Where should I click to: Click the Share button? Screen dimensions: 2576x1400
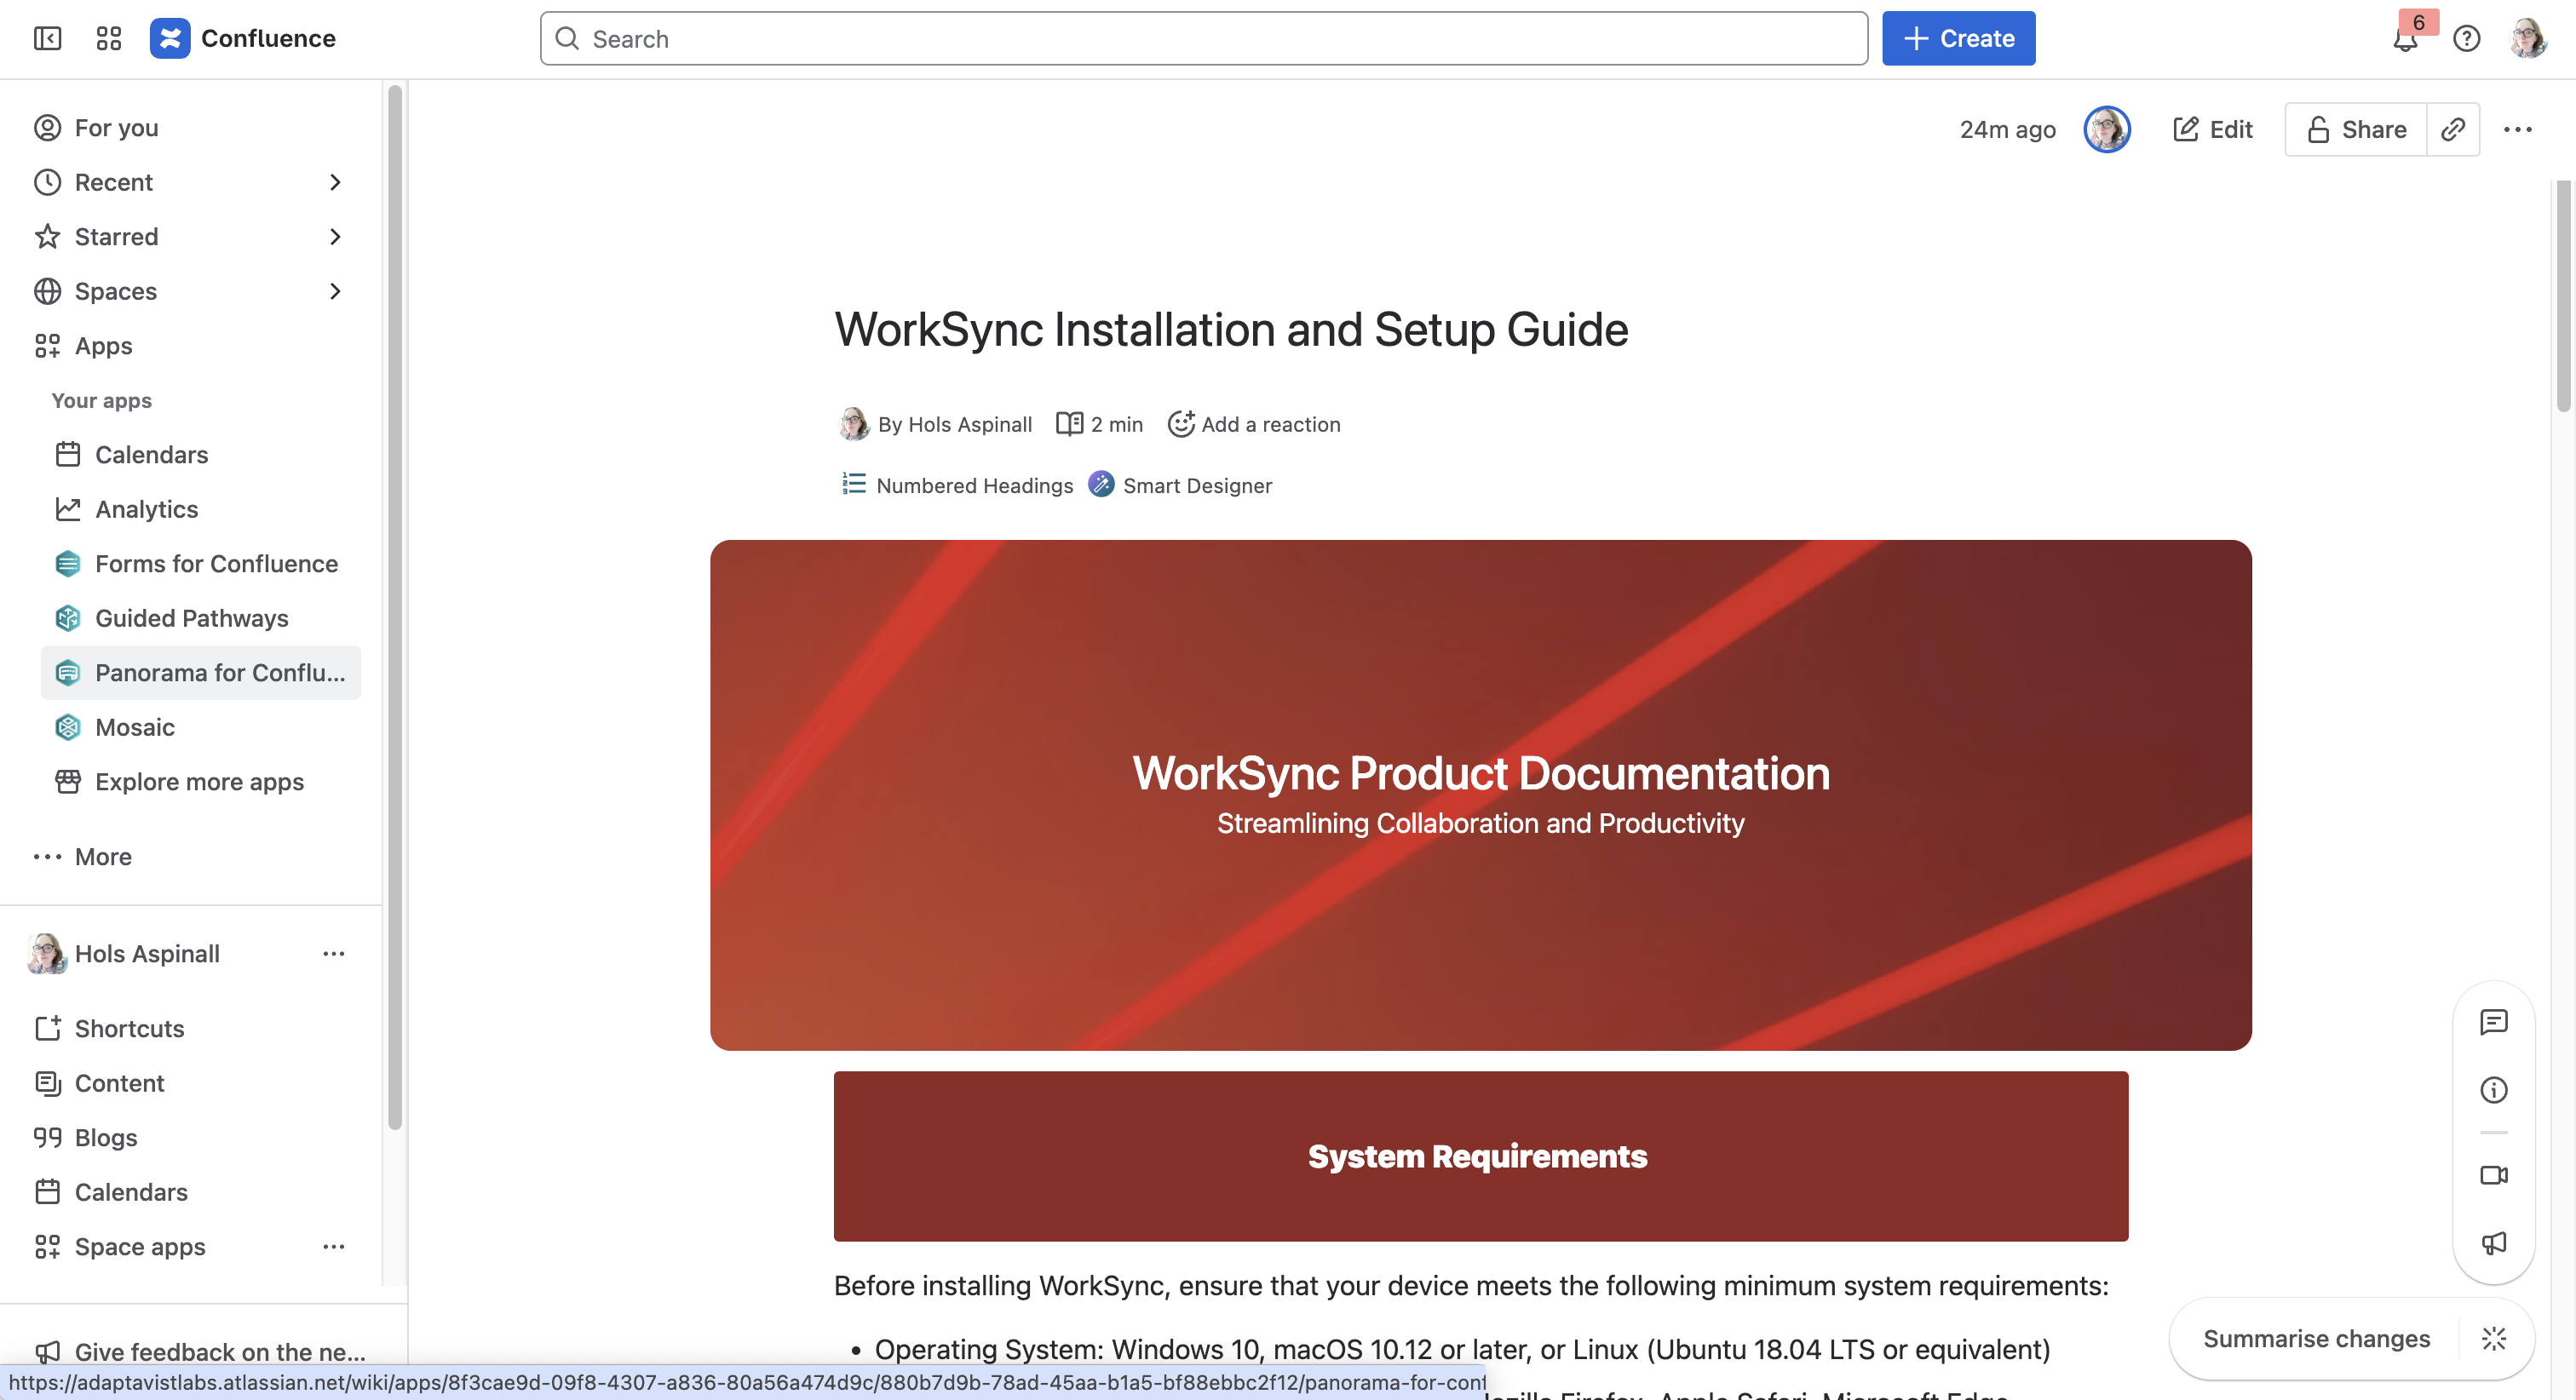coord(2356,129)
